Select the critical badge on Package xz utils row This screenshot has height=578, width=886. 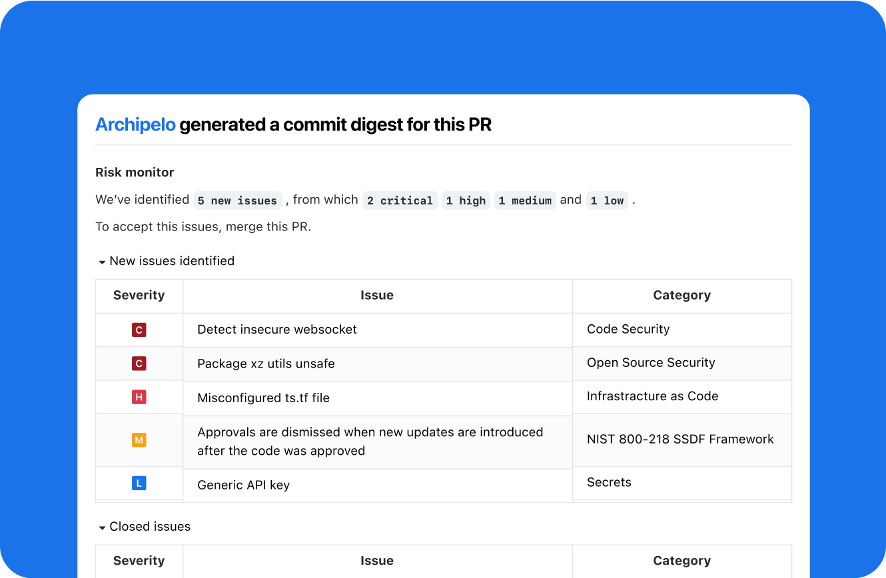(x=139, y=364)
